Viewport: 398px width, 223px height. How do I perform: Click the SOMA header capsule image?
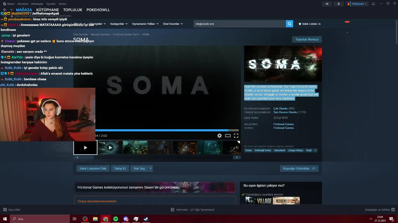[x=283, y=64]
